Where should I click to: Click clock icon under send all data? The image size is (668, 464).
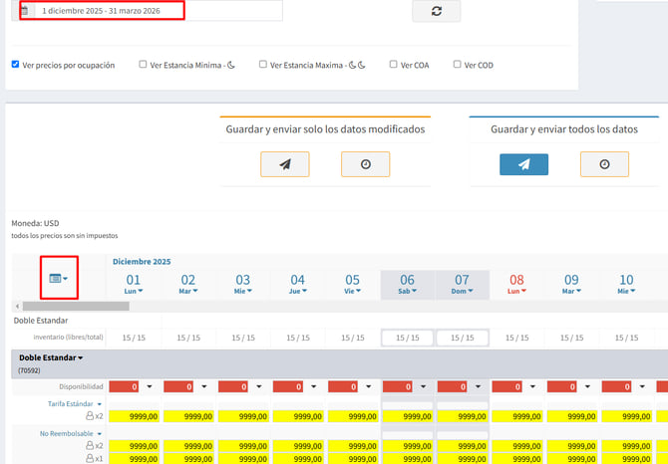pyautogui.click(x=604, y=164)
